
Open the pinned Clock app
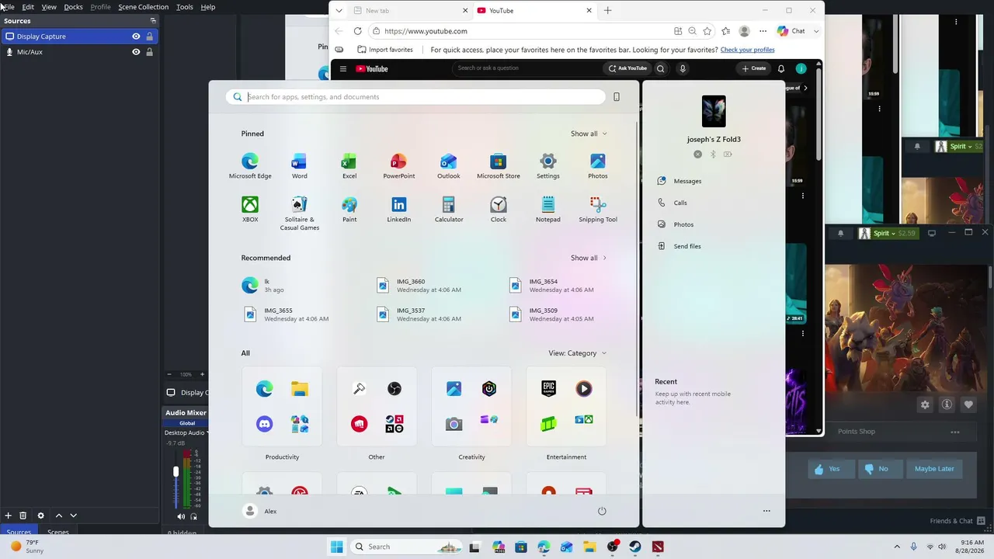(499, 209)
